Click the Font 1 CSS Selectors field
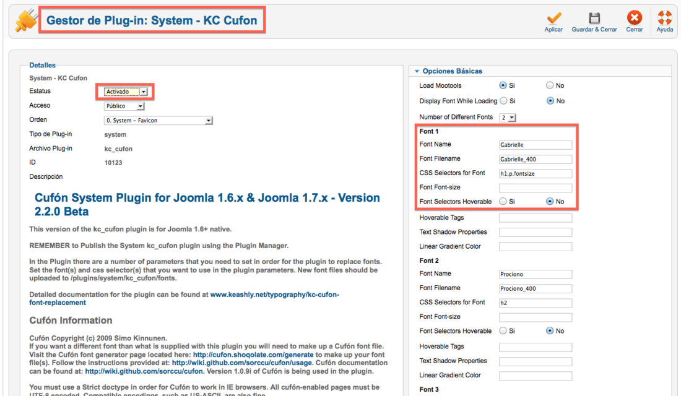681x396 pixels. 536,173
